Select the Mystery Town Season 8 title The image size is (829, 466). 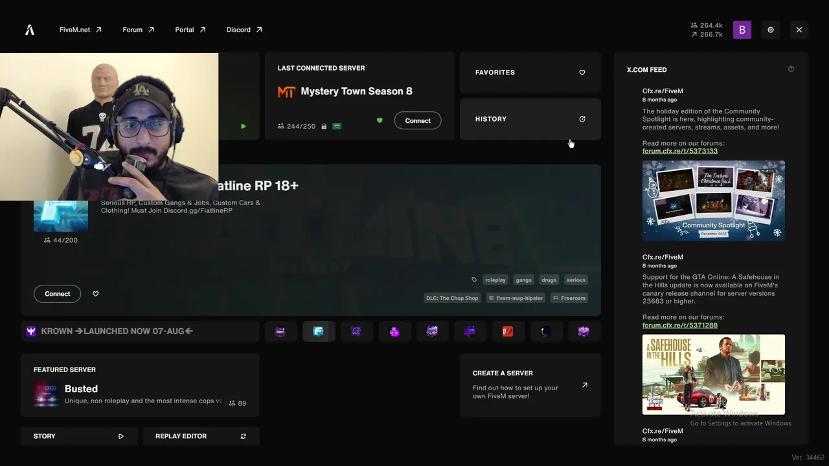point(356,91)
